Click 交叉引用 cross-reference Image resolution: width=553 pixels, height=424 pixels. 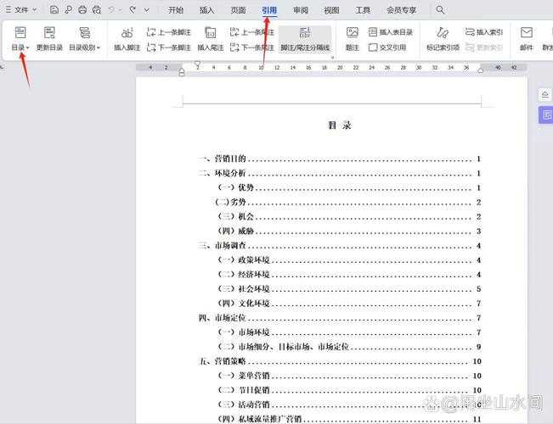click(387, 47)
